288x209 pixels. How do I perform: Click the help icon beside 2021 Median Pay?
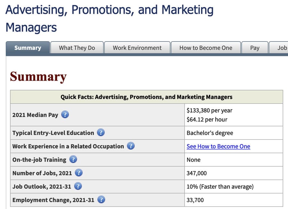coord(65,115)
